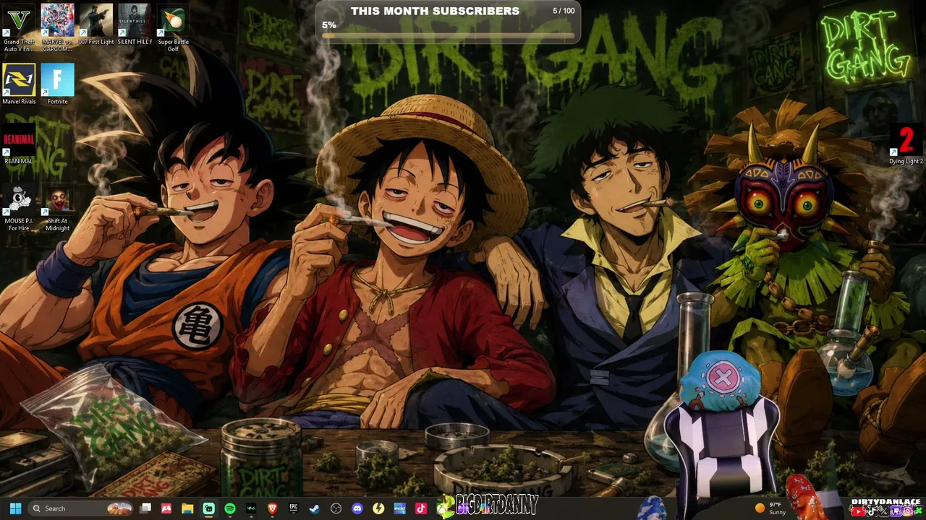Open the 97°F Sunny weather widget
The height and width of the screenshot is (520, 926).
coord(770,508)
